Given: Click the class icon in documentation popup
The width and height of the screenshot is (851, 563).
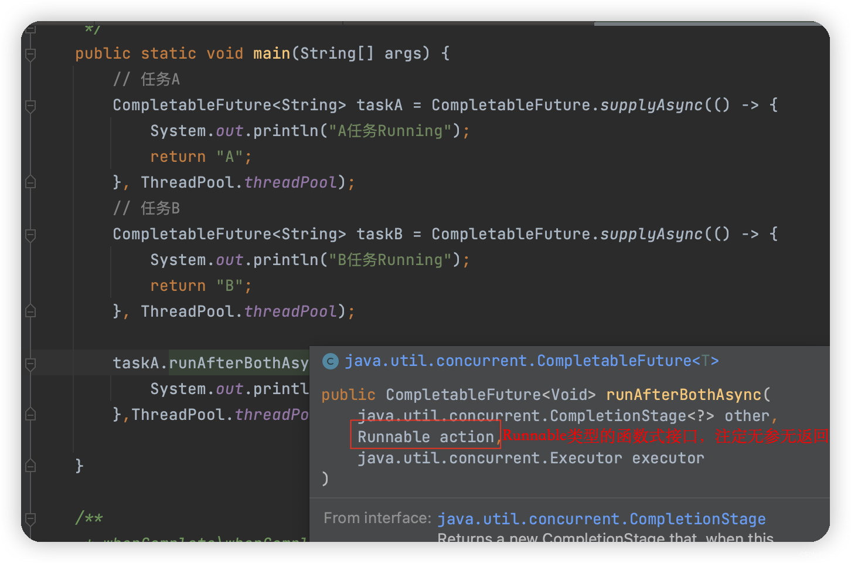Looking at the screenshot, I should [x=331, y=361].
